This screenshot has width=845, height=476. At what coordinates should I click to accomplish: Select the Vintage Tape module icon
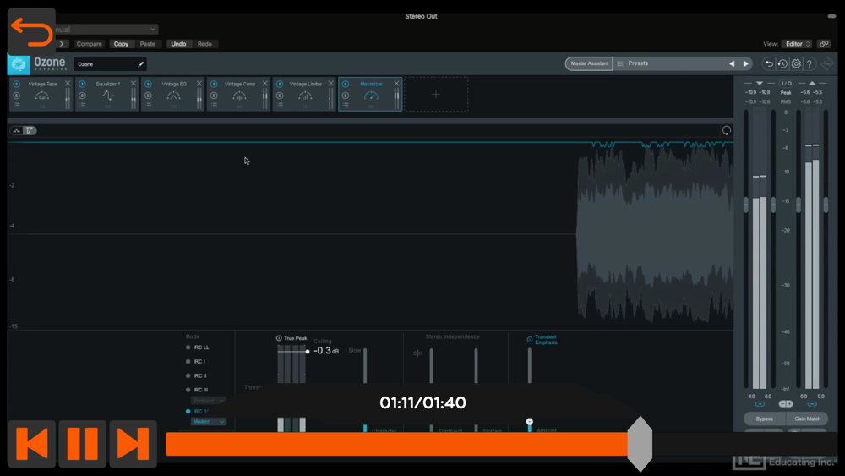pyautogui.click(x=42, y=96)
